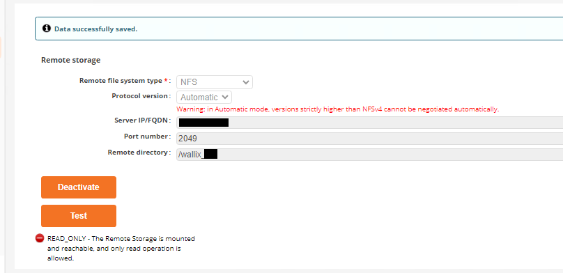
Task: Open the Remote file system type dropdown
Action: [x=215, y=82]
